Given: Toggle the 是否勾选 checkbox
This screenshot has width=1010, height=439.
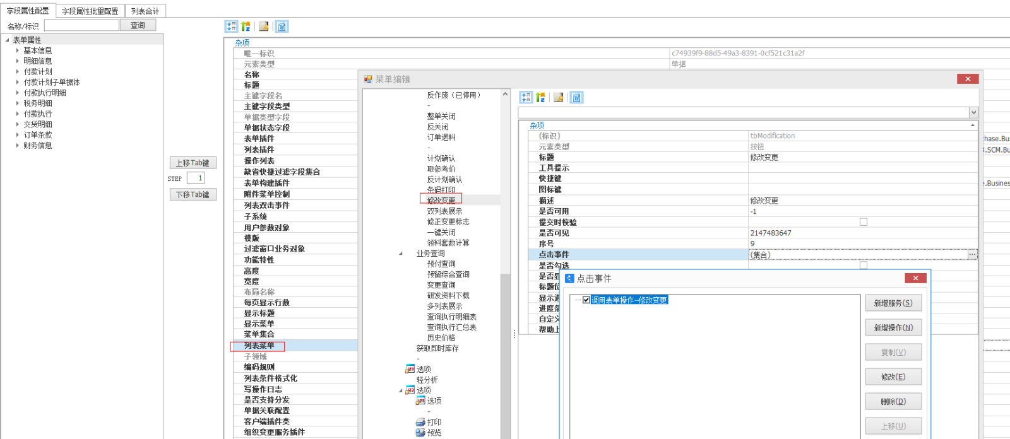Looking at the screenshot, I should 864,266.
